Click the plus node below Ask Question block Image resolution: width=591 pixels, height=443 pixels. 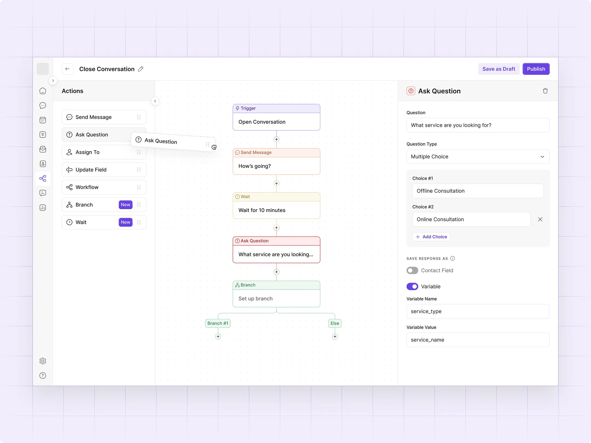click(x=276, y=272)
